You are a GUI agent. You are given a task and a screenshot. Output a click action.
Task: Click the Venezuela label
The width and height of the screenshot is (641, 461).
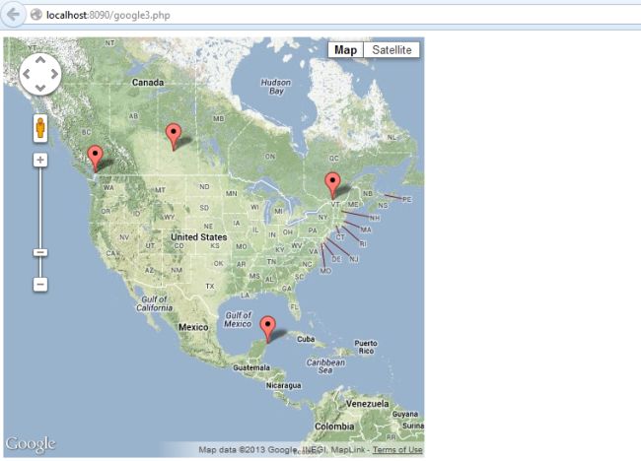click(x=368, y=404)
